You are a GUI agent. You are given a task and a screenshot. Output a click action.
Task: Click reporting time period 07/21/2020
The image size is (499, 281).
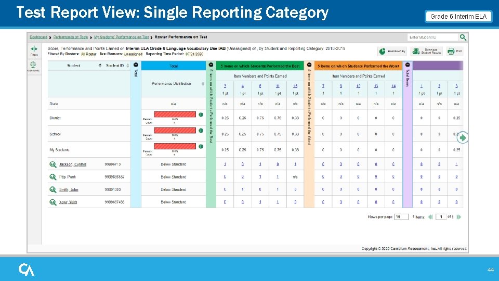click(194, 54)
